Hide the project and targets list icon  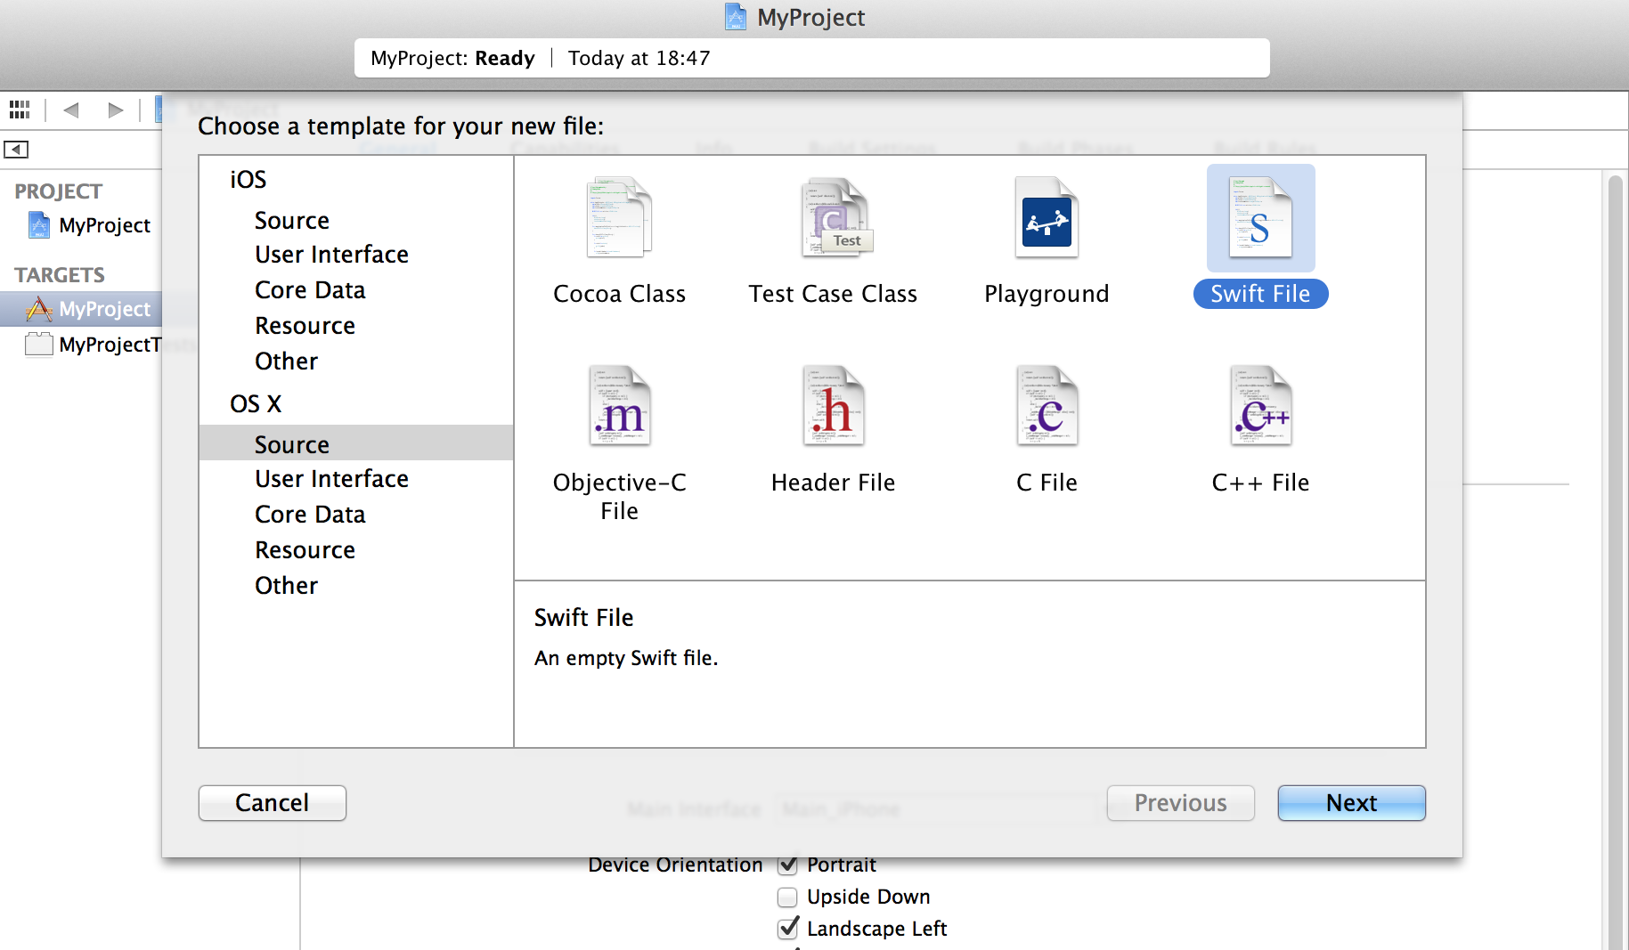tap(16, 150)
